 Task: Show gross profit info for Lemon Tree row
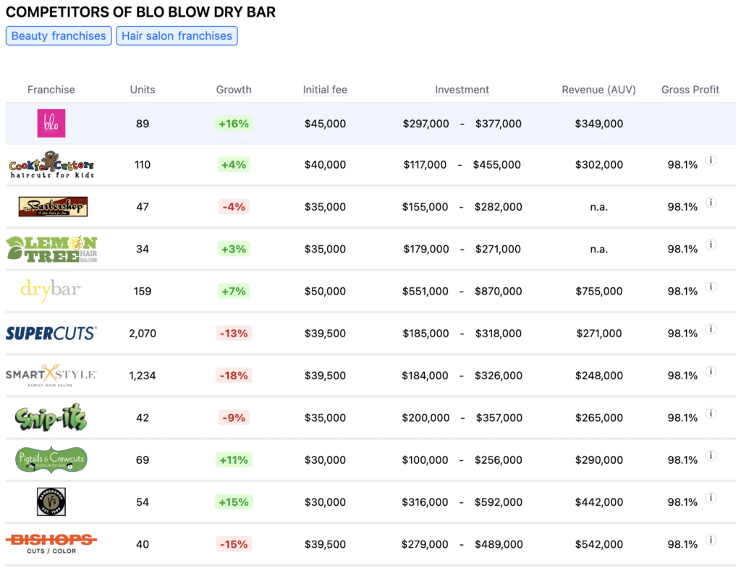point(711,245)
